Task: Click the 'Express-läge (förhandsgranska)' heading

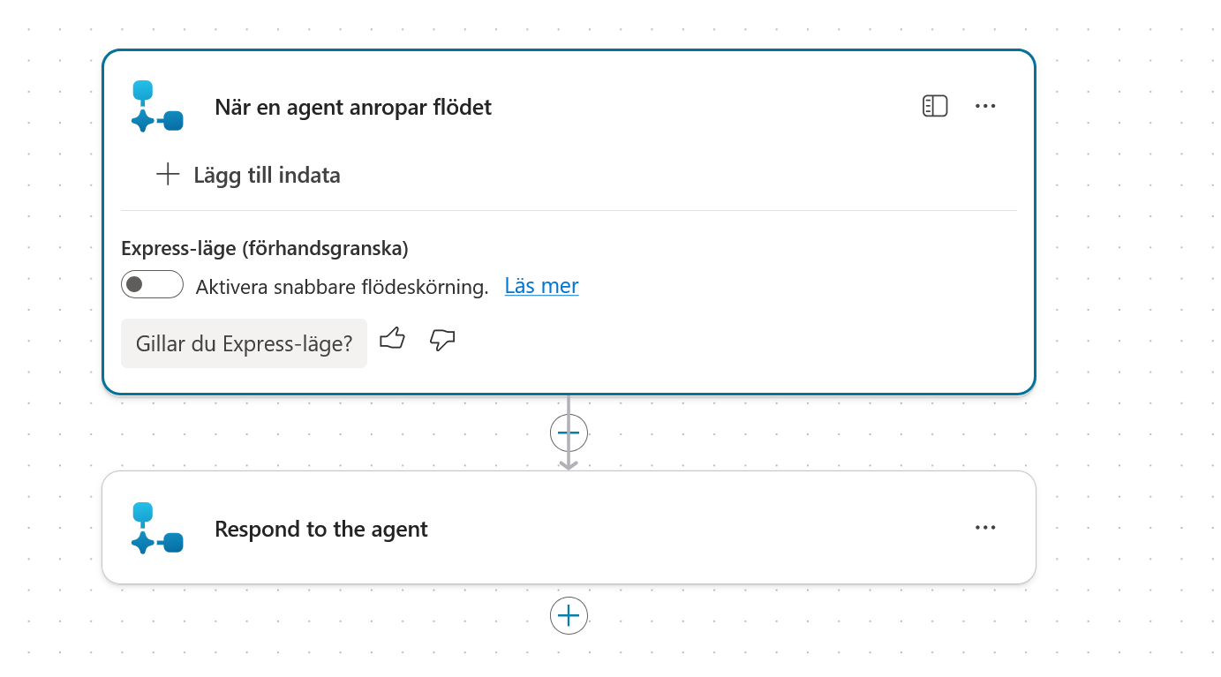Action: pyautogui.click(x=265, y=248)
